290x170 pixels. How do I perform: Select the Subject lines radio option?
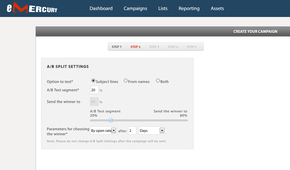(x=94, y=81)
